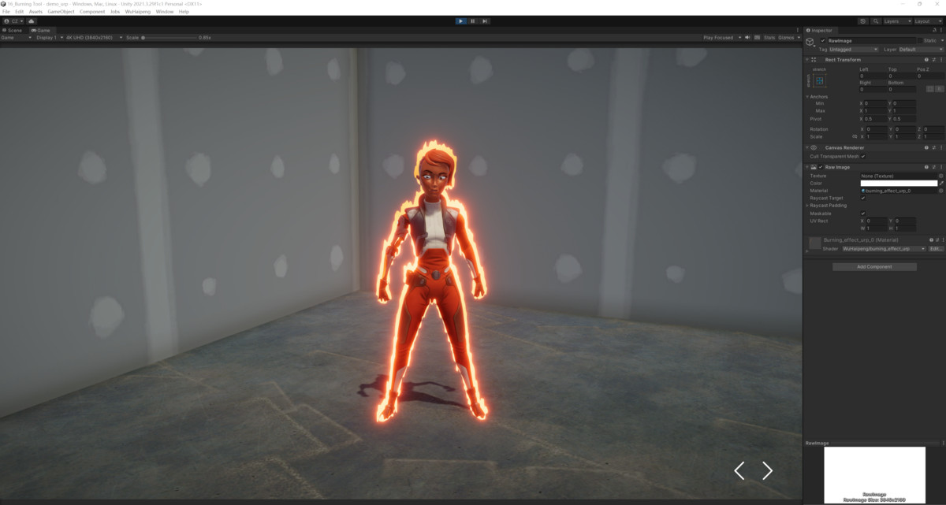Open Raw Image preset selector icon
Screen dimensions: 946x505
pos(934,167)
